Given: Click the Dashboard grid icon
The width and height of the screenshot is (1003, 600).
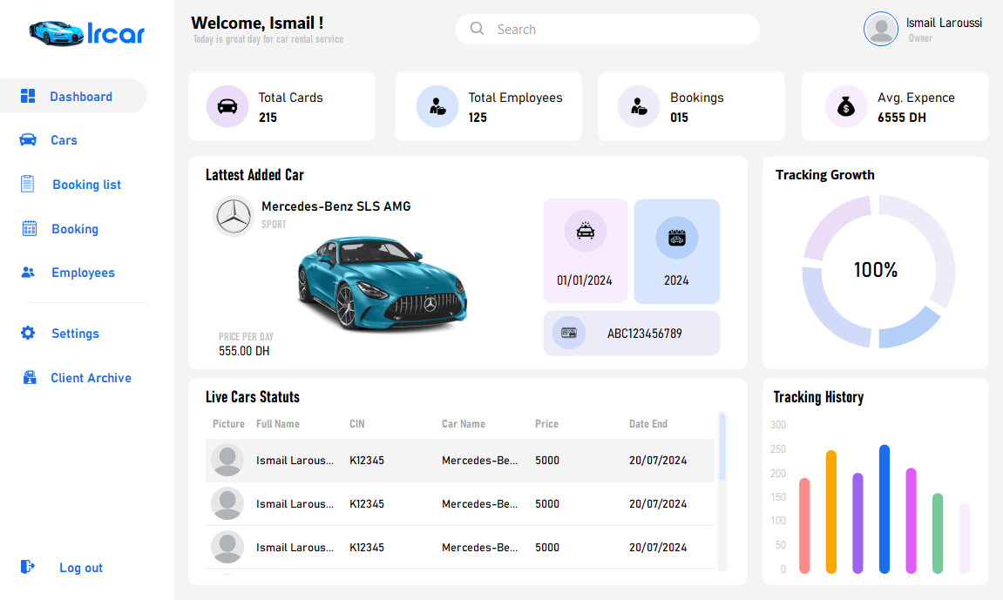Looking at the screenshot, I should (x=28, y=96).
